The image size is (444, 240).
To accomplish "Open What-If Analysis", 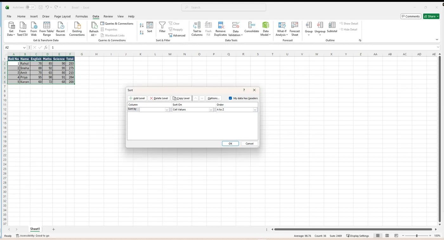I will click(282, 29).
